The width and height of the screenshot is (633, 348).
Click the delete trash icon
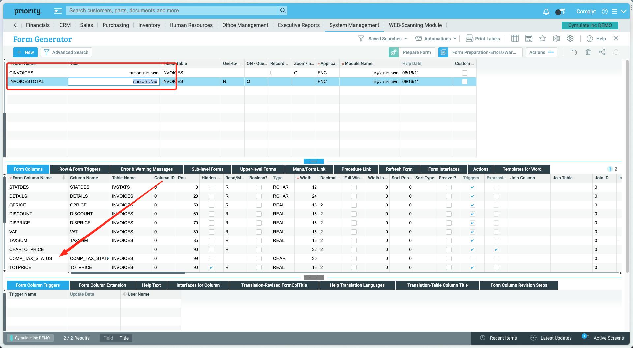tap(588, 52)
